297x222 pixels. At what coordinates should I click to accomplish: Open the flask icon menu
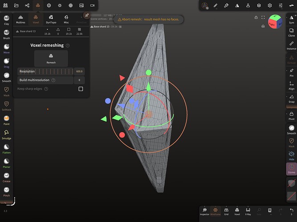(248, 5)
